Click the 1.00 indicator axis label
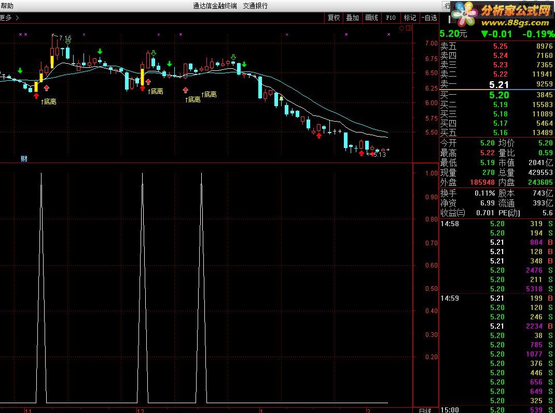Screen dimensions: 555x413 click(432, 173)
